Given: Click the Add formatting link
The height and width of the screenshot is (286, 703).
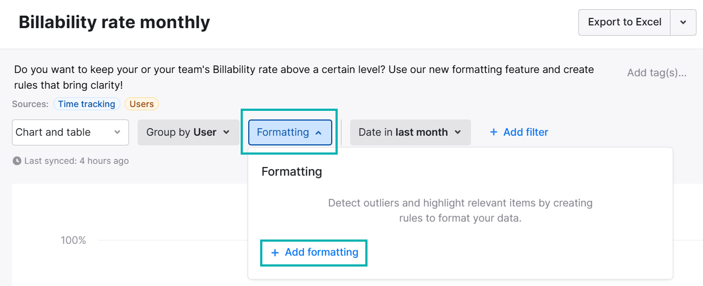Looking at the screenshot, I should coord(314,252).
